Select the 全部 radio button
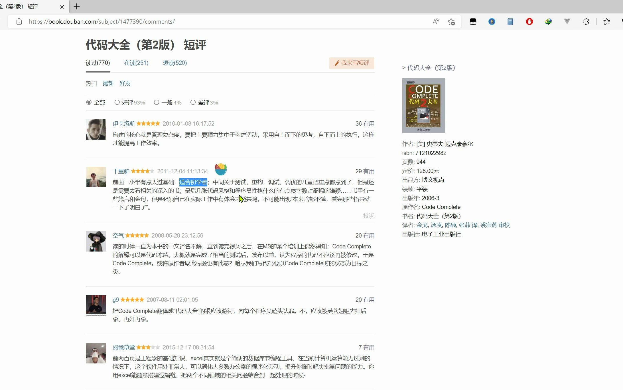 pyautogui.click(x=89, y=102)
